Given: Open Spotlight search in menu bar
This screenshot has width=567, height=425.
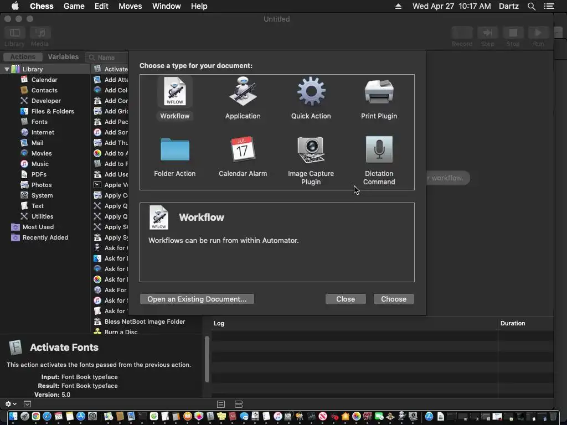Looking at the screenshot, I should 531,6.
